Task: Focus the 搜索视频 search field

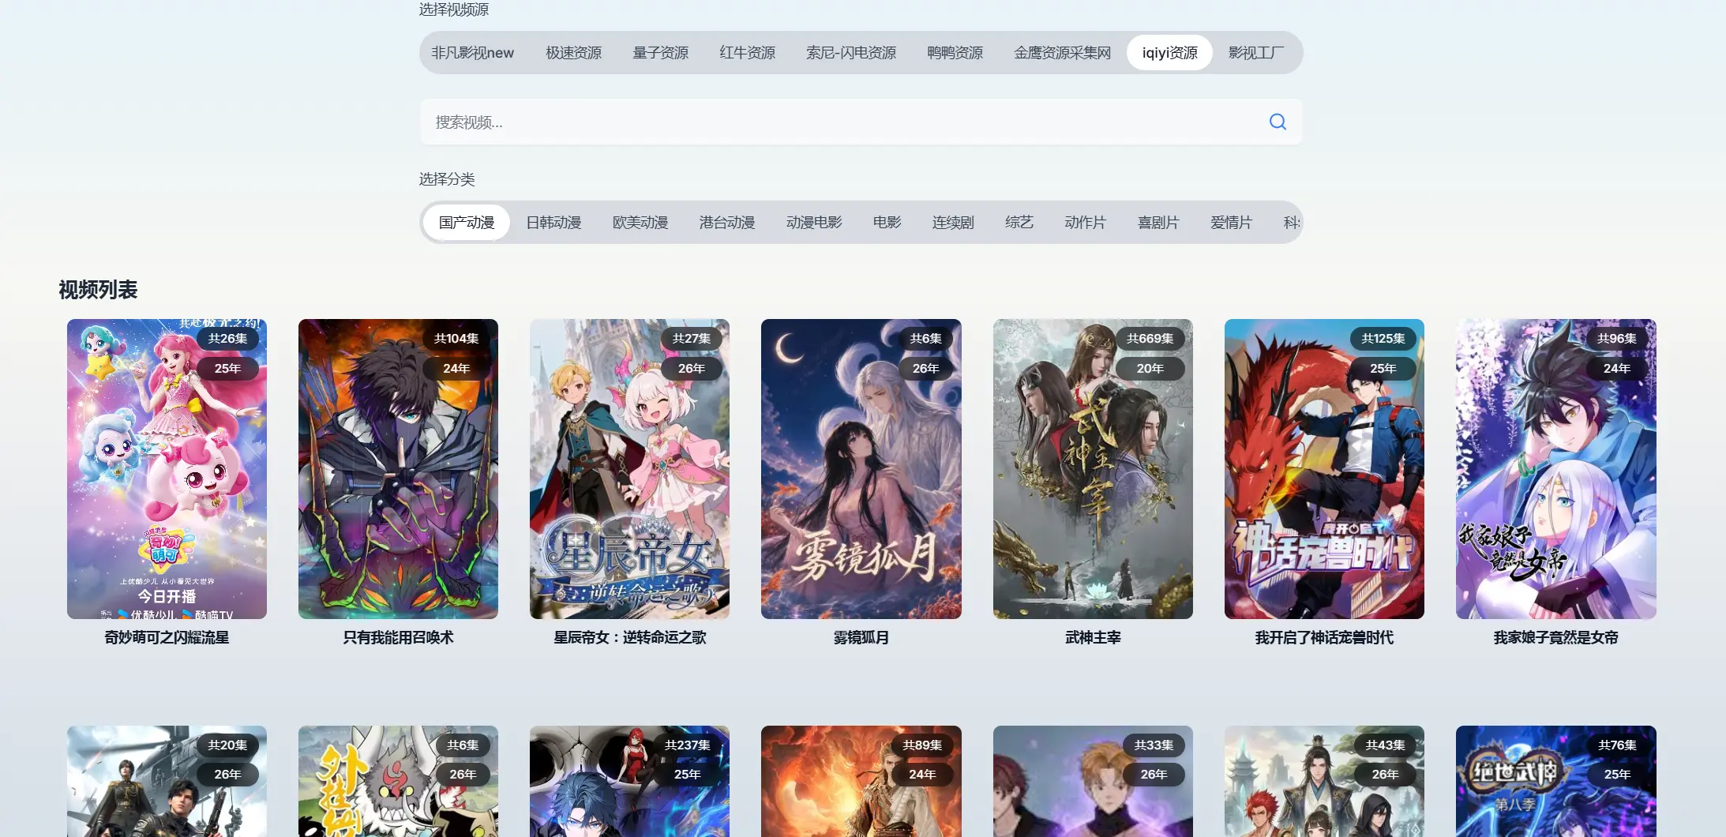Action: tap(861, 122)
